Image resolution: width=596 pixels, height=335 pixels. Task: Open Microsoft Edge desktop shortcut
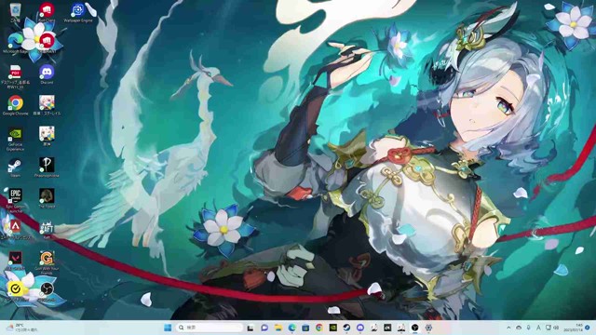pos(15,43)
